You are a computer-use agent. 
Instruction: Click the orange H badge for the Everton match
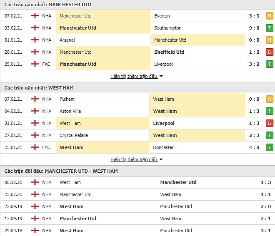coord(270,16)
